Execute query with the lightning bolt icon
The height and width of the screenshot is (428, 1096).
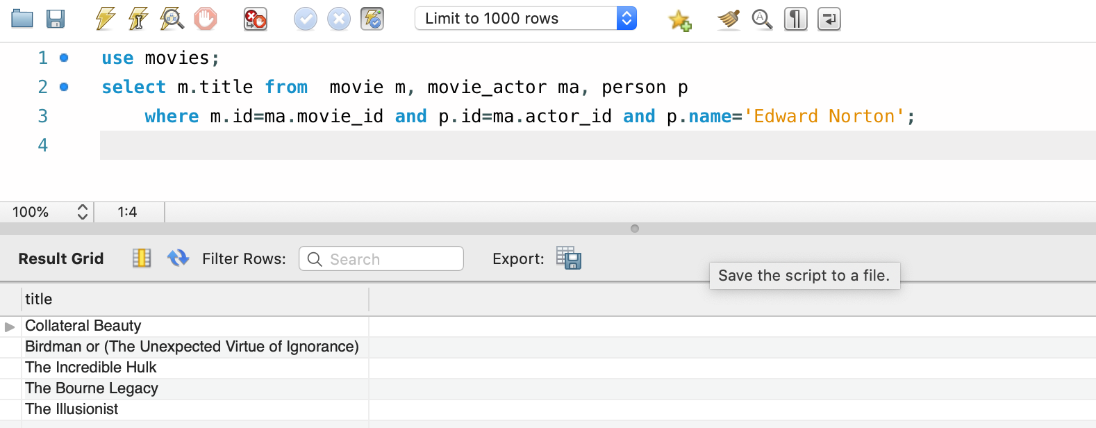pyautogui.click(x=105, y=19)
